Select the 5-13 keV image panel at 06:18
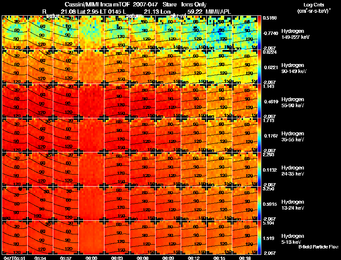 [x=245, y=238]
